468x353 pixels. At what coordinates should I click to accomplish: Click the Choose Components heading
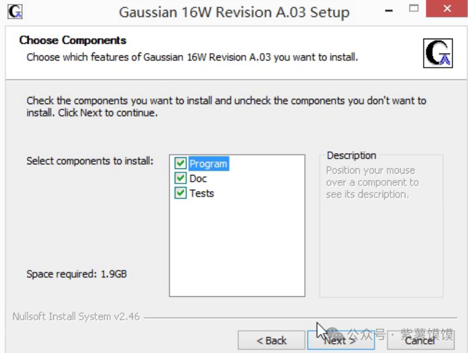pyautogui.click(x=73, y=40)
